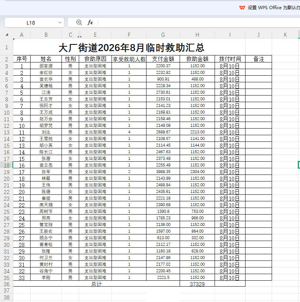Click relief amount 332.00

(x=197, y=238)
